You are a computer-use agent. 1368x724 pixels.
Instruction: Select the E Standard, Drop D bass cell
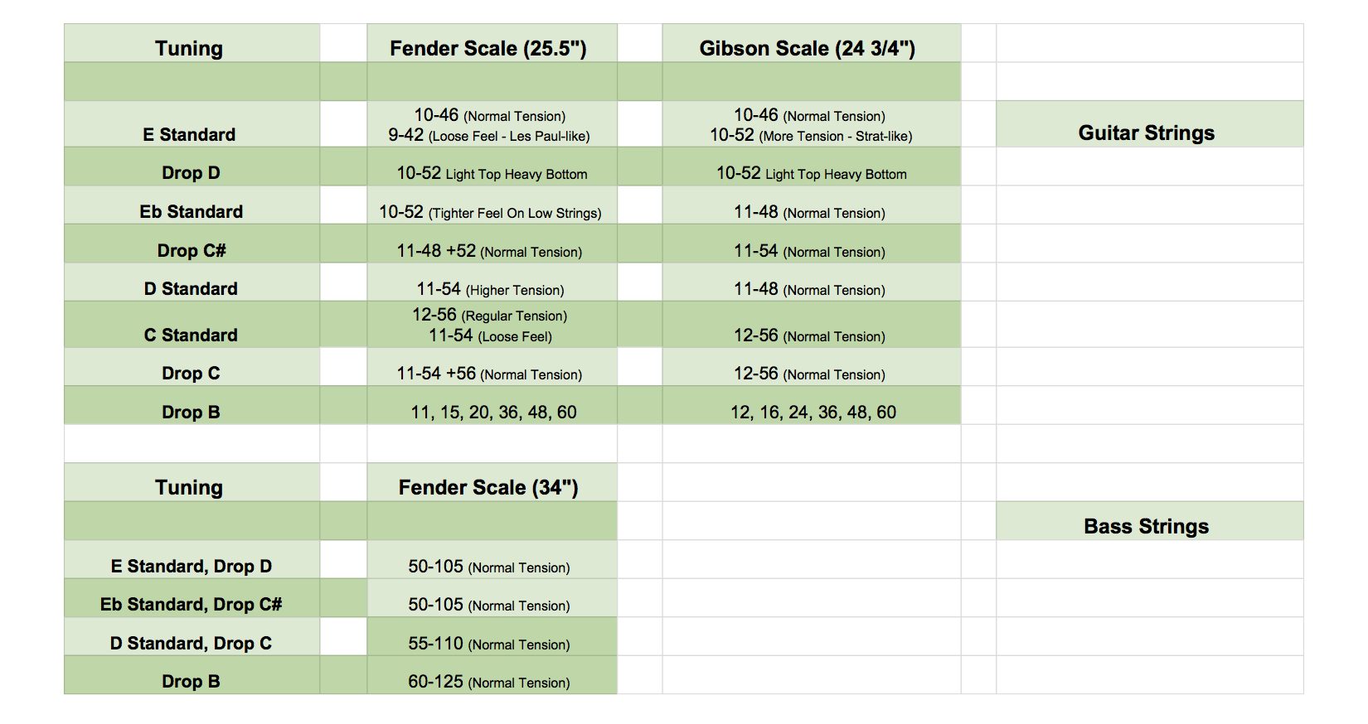(x=192, y=560)
